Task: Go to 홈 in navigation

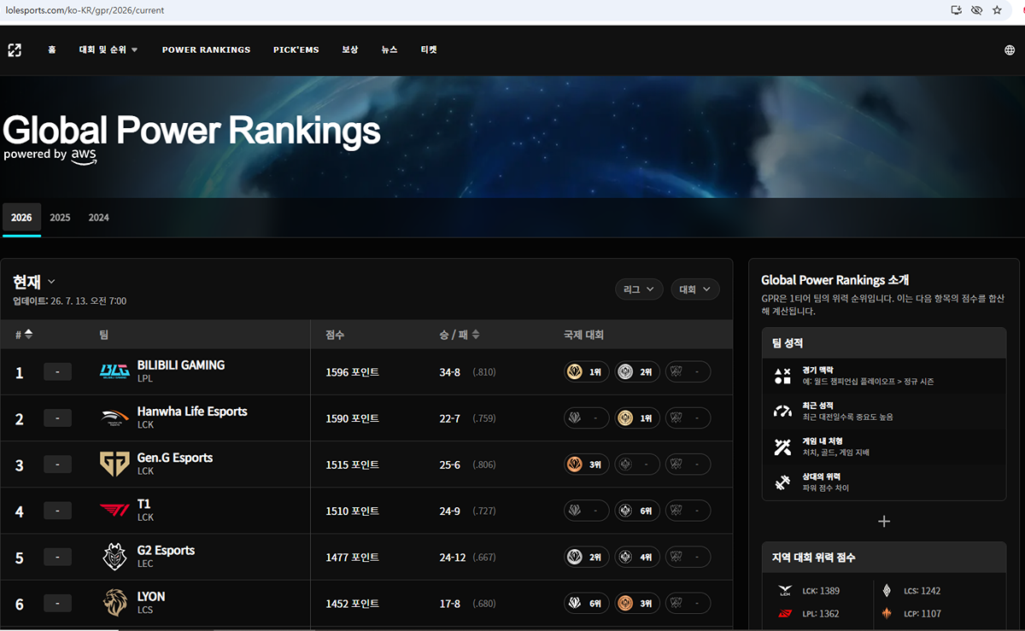Action: (x=52, y=50)
